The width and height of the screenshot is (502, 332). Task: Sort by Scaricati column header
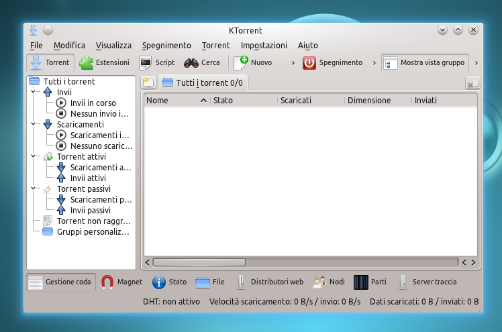[311, 101]
